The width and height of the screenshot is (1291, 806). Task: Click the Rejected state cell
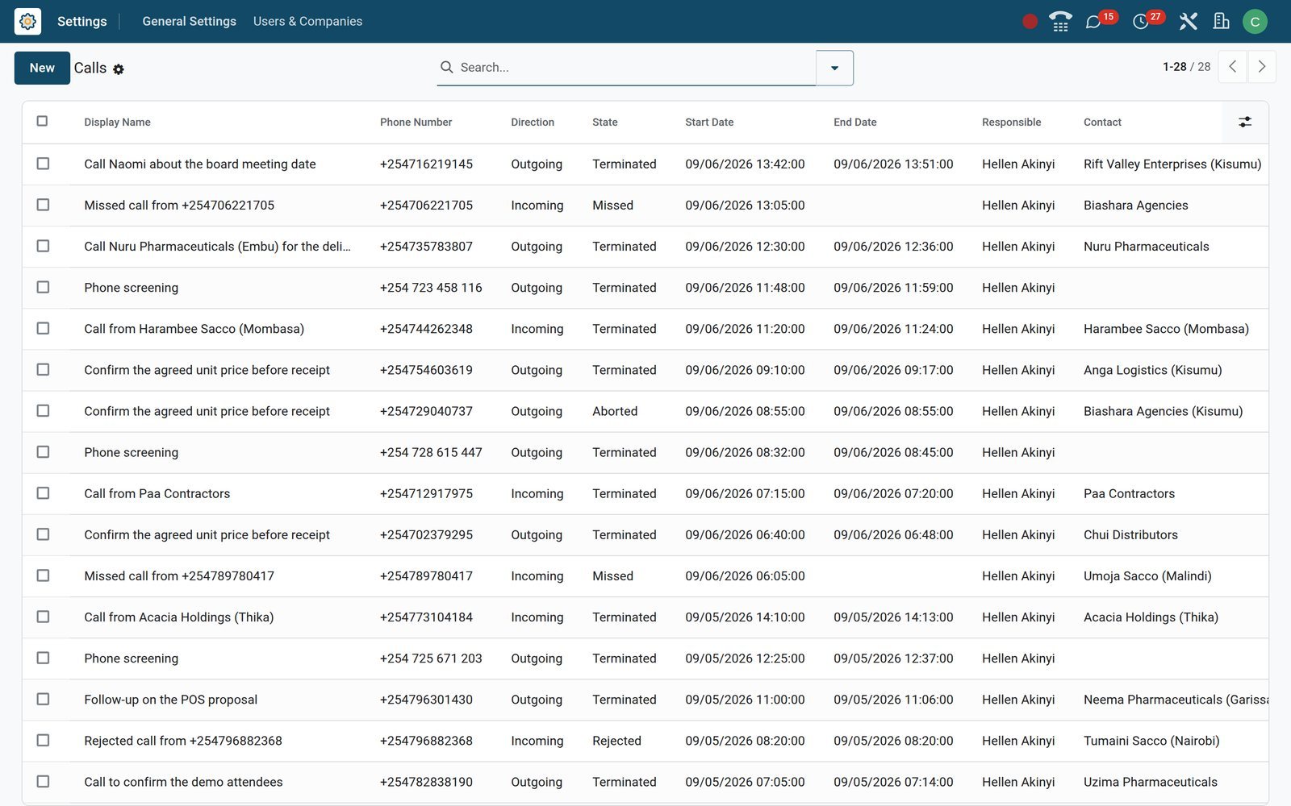pyautogui.click(x=616, y=741)
